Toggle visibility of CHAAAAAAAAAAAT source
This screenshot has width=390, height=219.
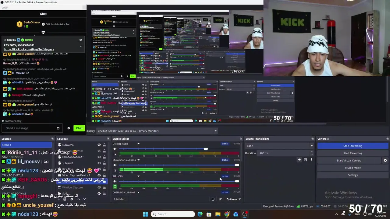pos(99,157)
